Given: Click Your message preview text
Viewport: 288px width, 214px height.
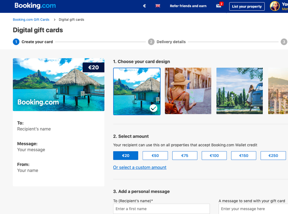Looking at the screenshot, I should (31, 150).
